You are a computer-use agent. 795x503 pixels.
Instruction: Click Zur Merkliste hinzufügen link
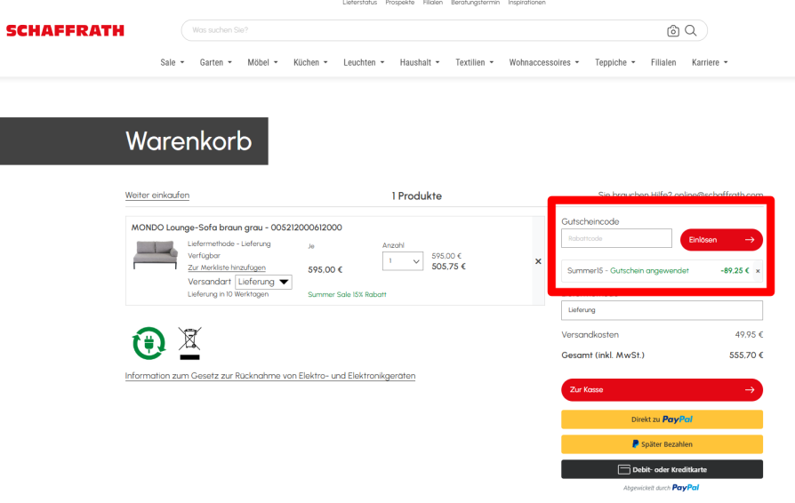coord(227,267)
